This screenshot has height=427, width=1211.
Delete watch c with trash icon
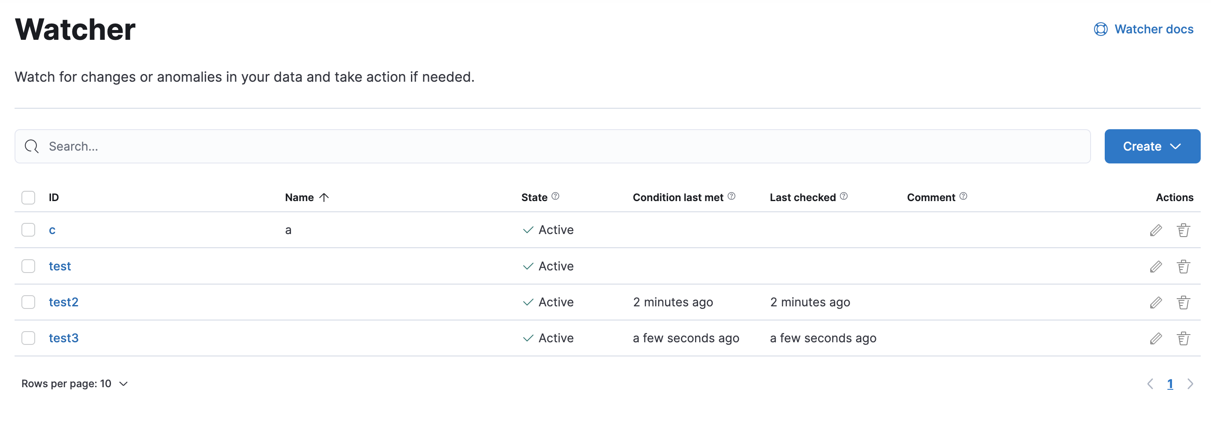point(1183,230)
